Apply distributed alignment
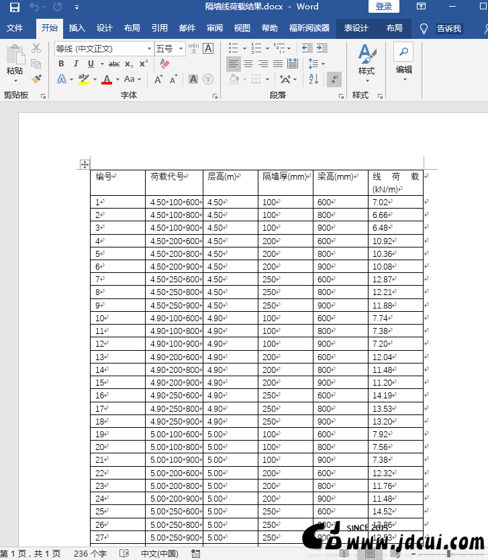The height and width of the screenshot is (560, 488). 293,64
